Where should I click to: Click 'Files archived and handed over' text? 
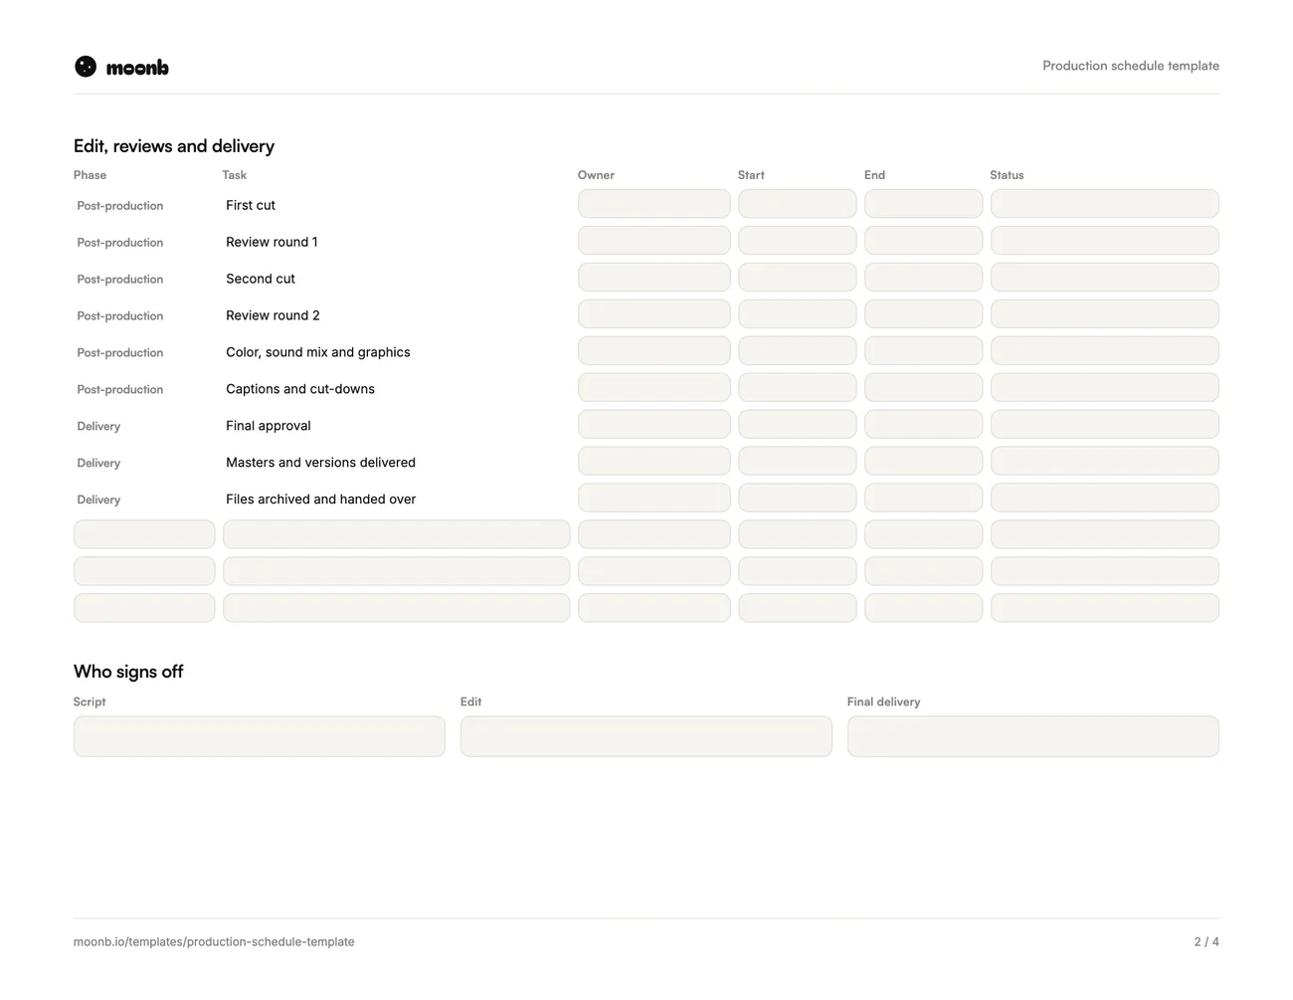[320, 500]
